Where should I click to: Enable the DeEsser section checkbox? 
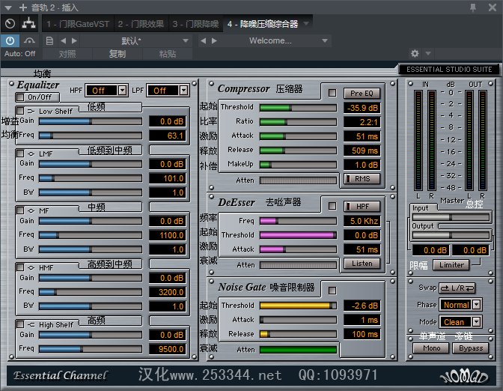pyautogui.click(x=332, y=206)
